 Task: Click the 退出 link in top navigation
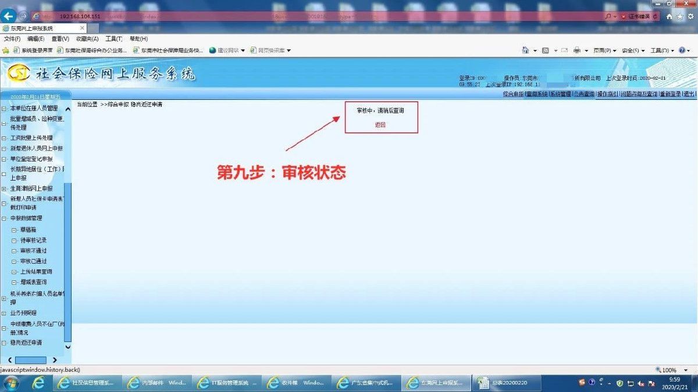(689, 94)
